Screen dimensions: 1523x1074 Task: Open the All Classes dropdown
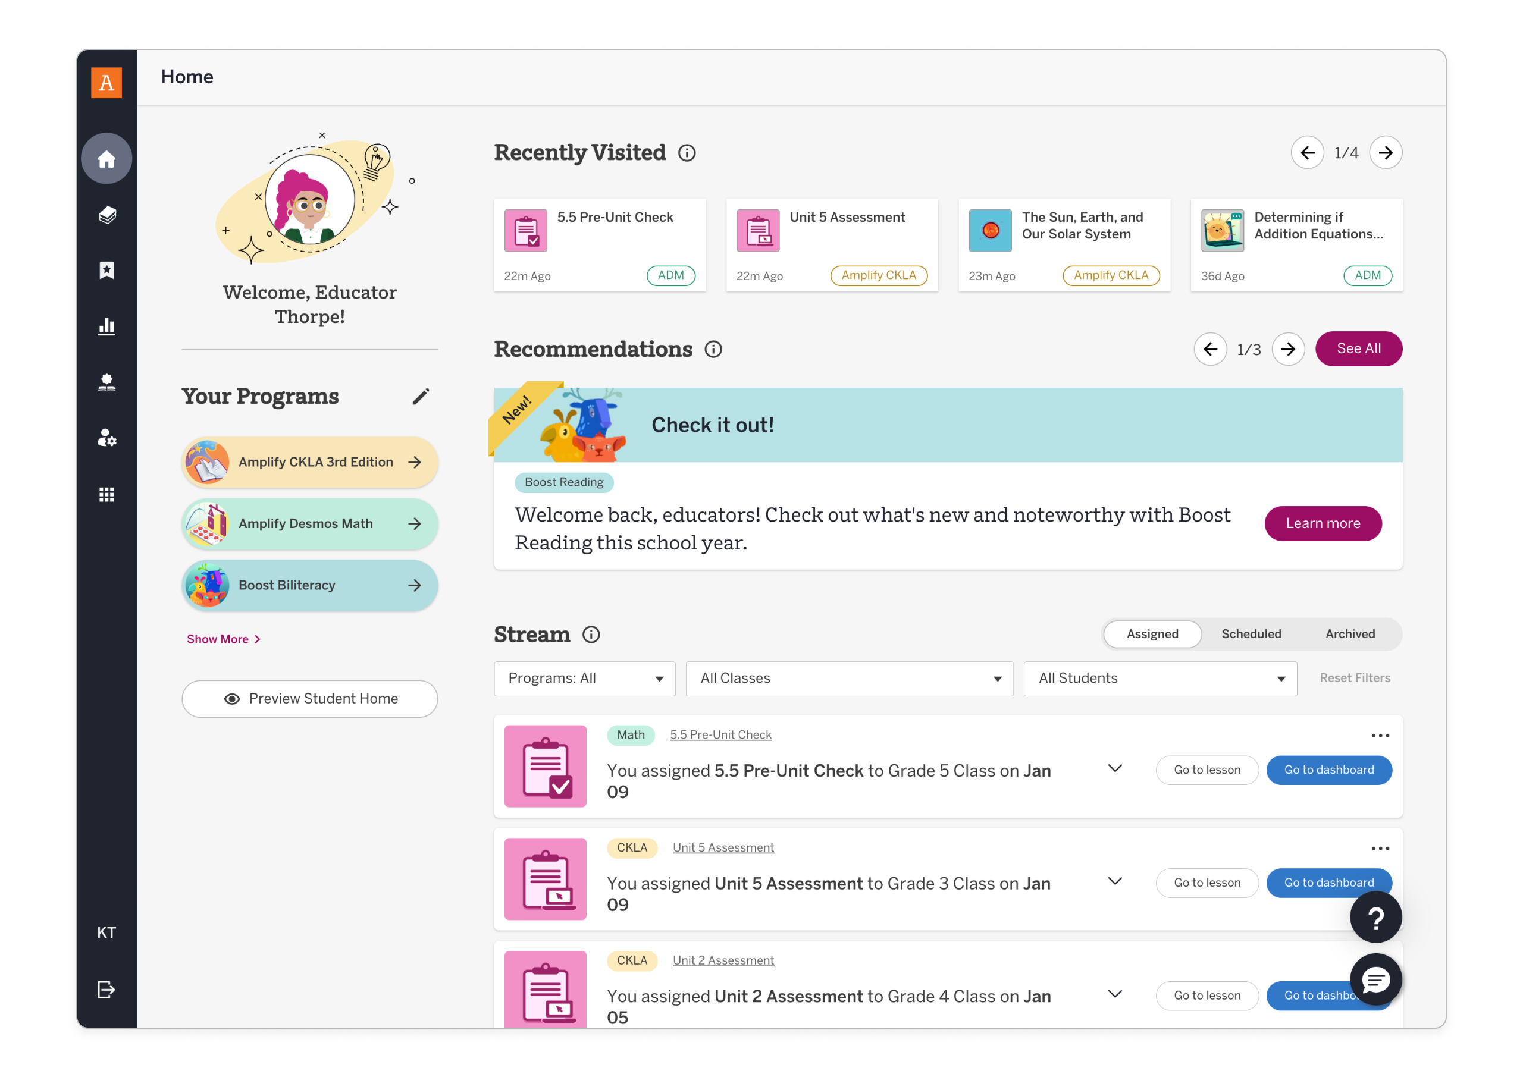pos(848,678)
